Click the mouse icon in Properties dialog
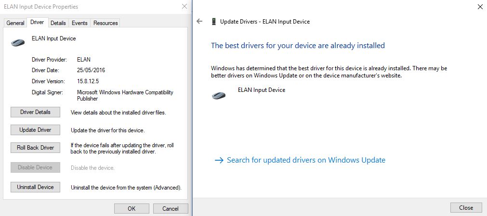The width and height of the screenshot is (487, 216). 18,42
